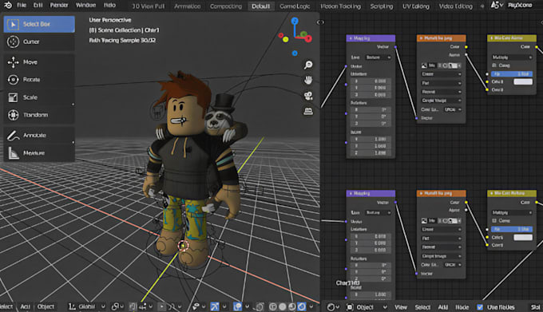543x312 pixels.
Task: Activate the Transform tool
Action: click(39, 115)
